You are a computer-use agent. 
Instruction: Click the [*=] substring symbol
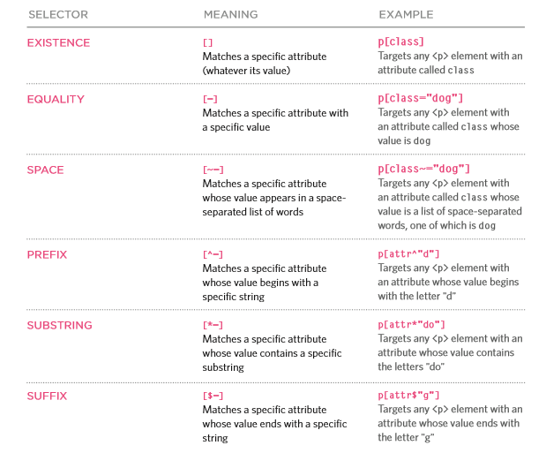[213, 325]
